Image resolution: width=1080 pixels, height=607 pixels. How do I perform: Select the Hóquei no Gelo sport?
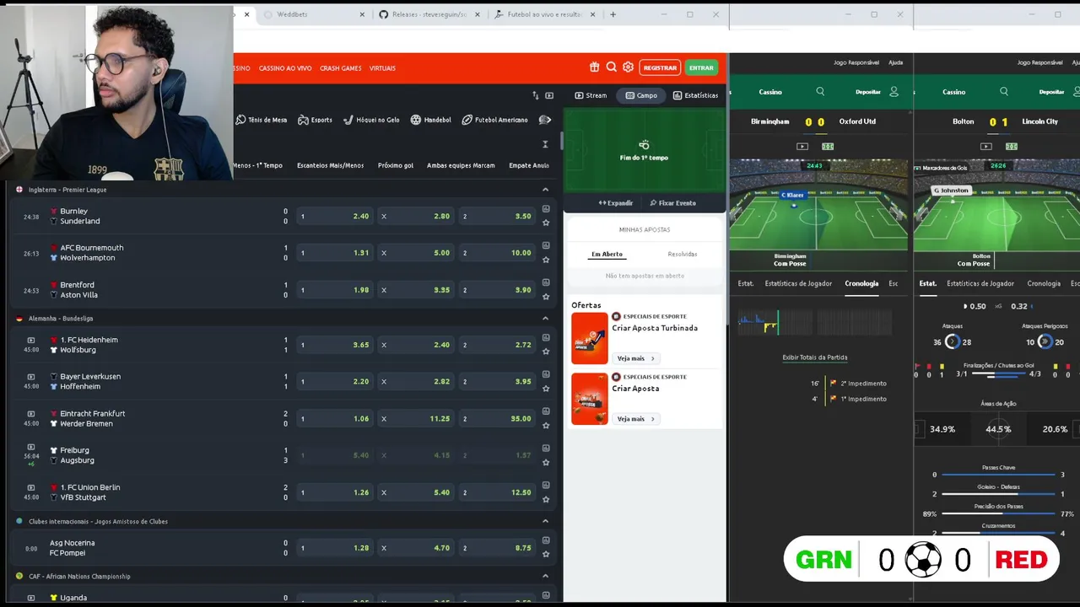[371, 120]
